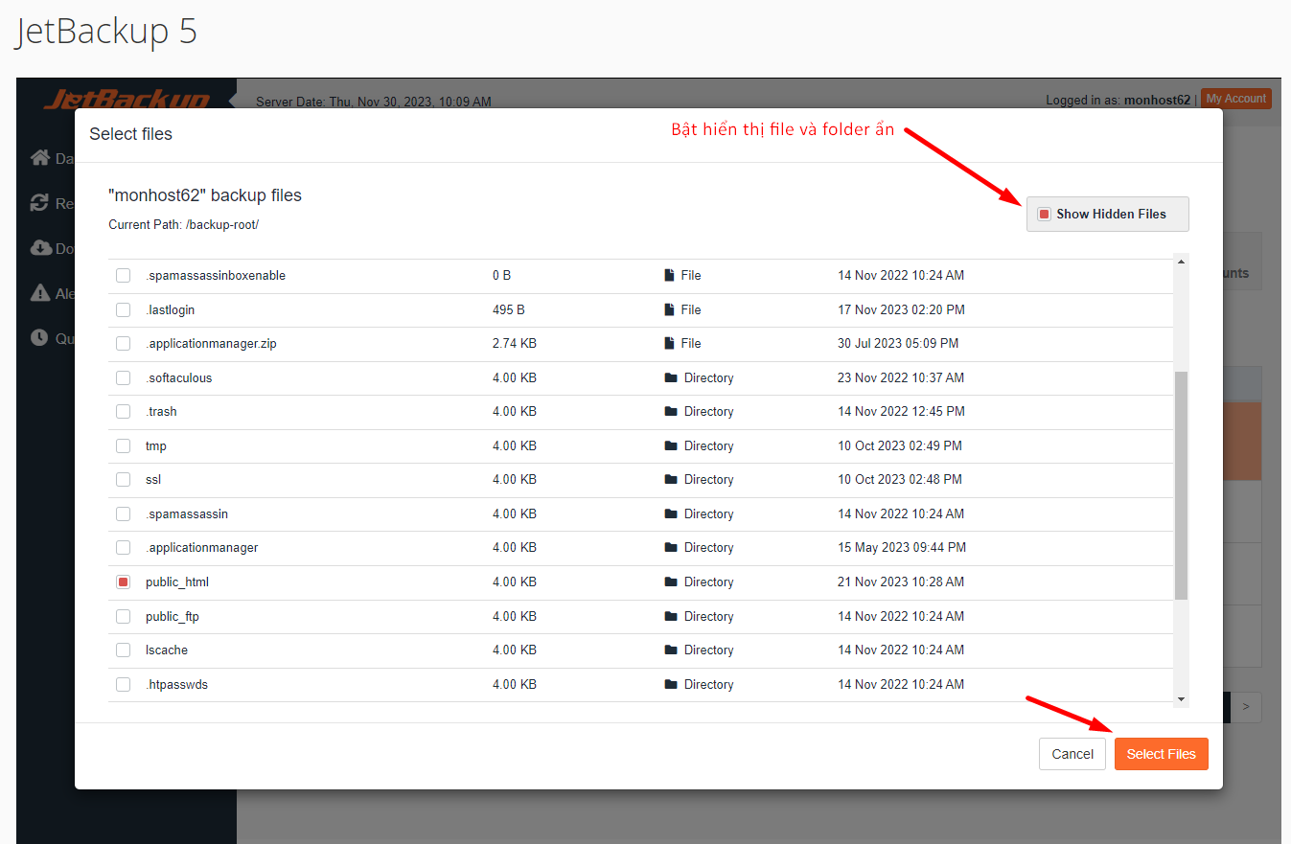Click the file list scrollbar thumb
1291x844 pixels.
tap(1181, 486)
